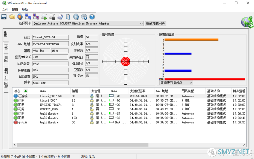Click the MAC 地址 field 9C-3D-CF-8E-E9-21
Image resolution: width=254 pixels, height=159 pixels.
click(50, 44)
